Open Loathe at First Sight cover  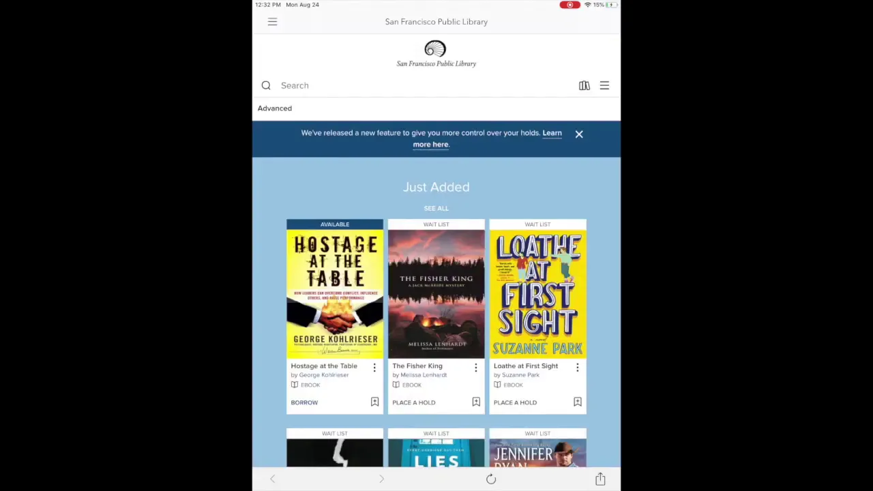pos(537,294)
